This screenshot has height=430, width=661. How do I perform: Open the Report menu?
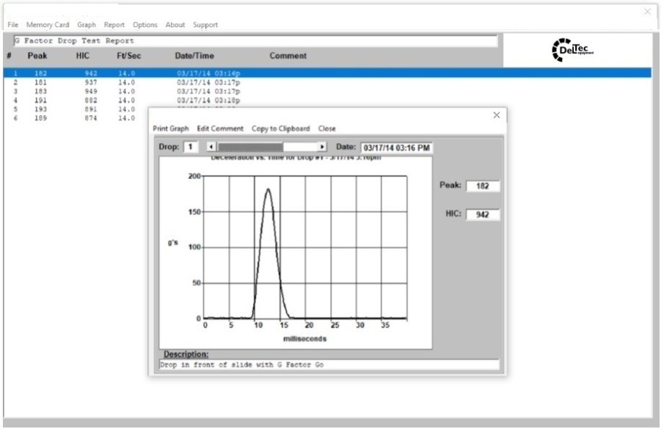pyautogui.click(x=114, y=25)
